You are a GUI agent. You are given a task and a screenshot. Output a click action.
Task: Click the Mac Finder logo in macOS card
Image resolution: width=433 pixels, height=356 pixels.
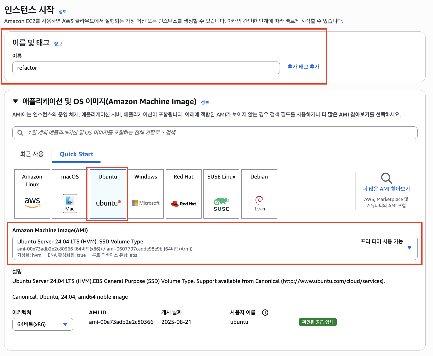[x=70, y=203]
